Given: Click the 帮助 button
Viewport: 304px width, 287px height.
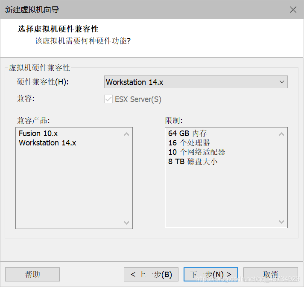Looking at the screenshot, I should tap(32, 274).
